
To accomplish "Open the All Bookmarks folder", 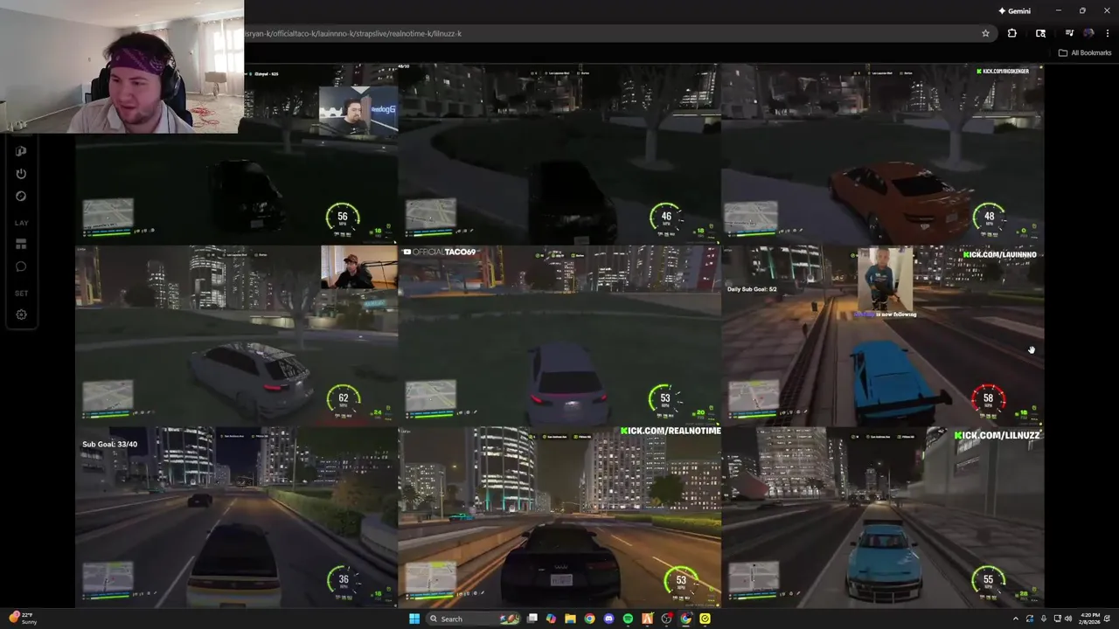I will pos(1085,52).
